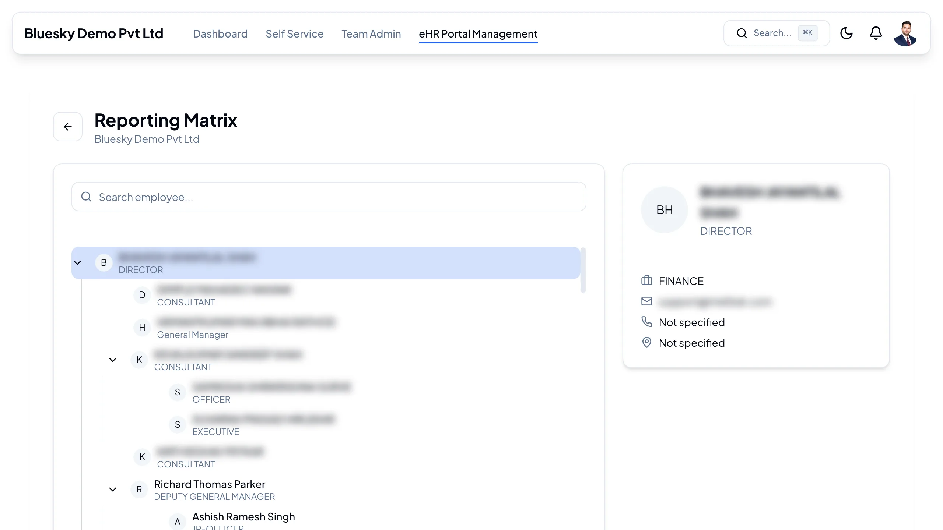Click the magnifier icon in employee search
Screen dimensions: 943x530
tap(86, 197)
